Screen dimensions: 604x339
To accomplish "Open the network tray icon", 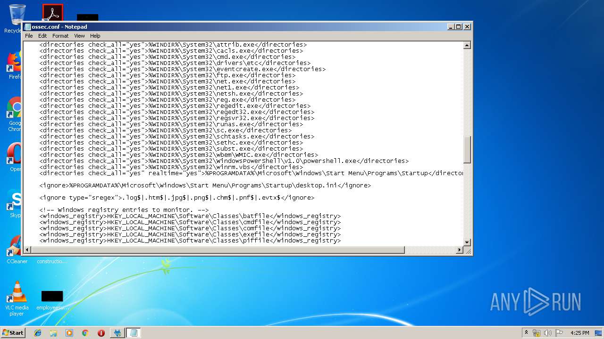I will (x=537, y=333).
